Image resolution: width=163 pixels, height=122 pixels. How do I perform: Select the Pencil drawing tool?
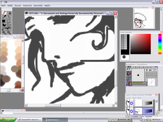tap(4, 13)
